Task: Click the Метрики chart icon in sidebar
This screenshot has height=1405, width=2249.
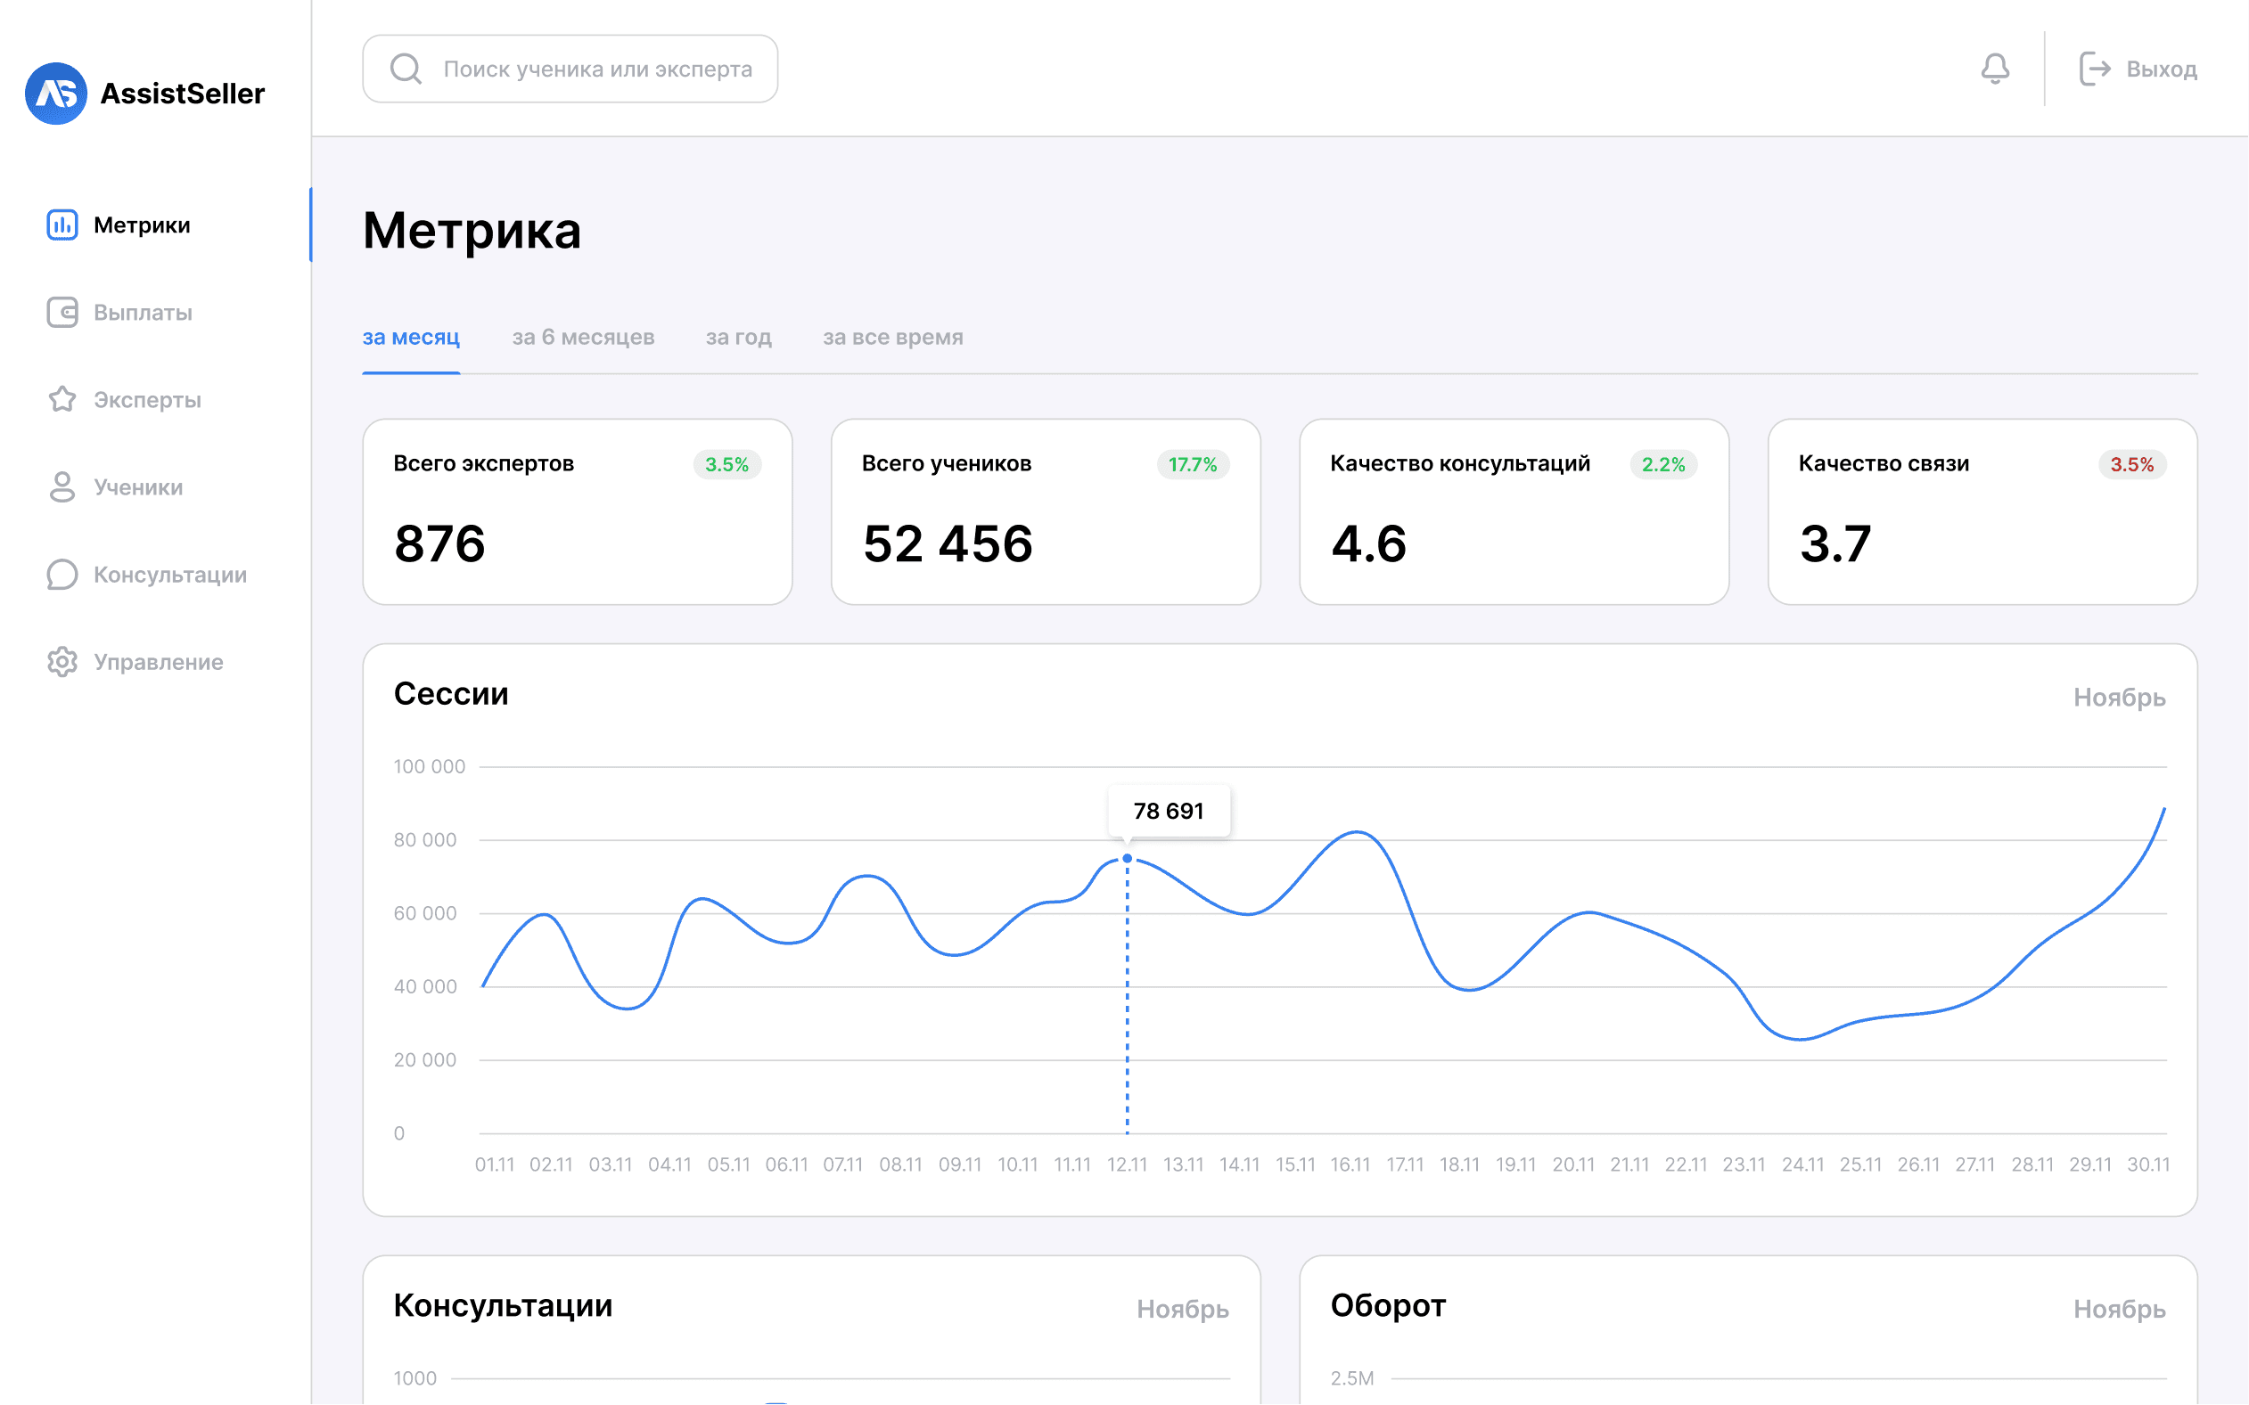Action: click(x=62, y=225)
